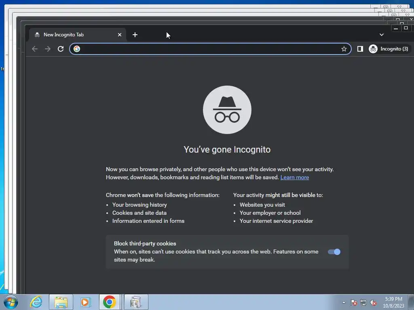Click 'Websites you visit' list item
The height and width of the screenshot is (310, 414).
point(262,205)
